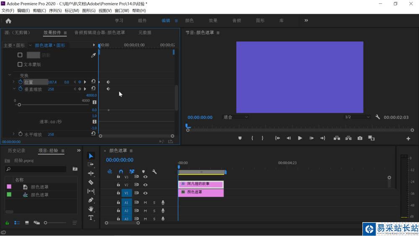Image resolution: width=419 pixels, height=236 pixels.
Task: Open the 历史记录 tab
Action: [x=17, y=150]
